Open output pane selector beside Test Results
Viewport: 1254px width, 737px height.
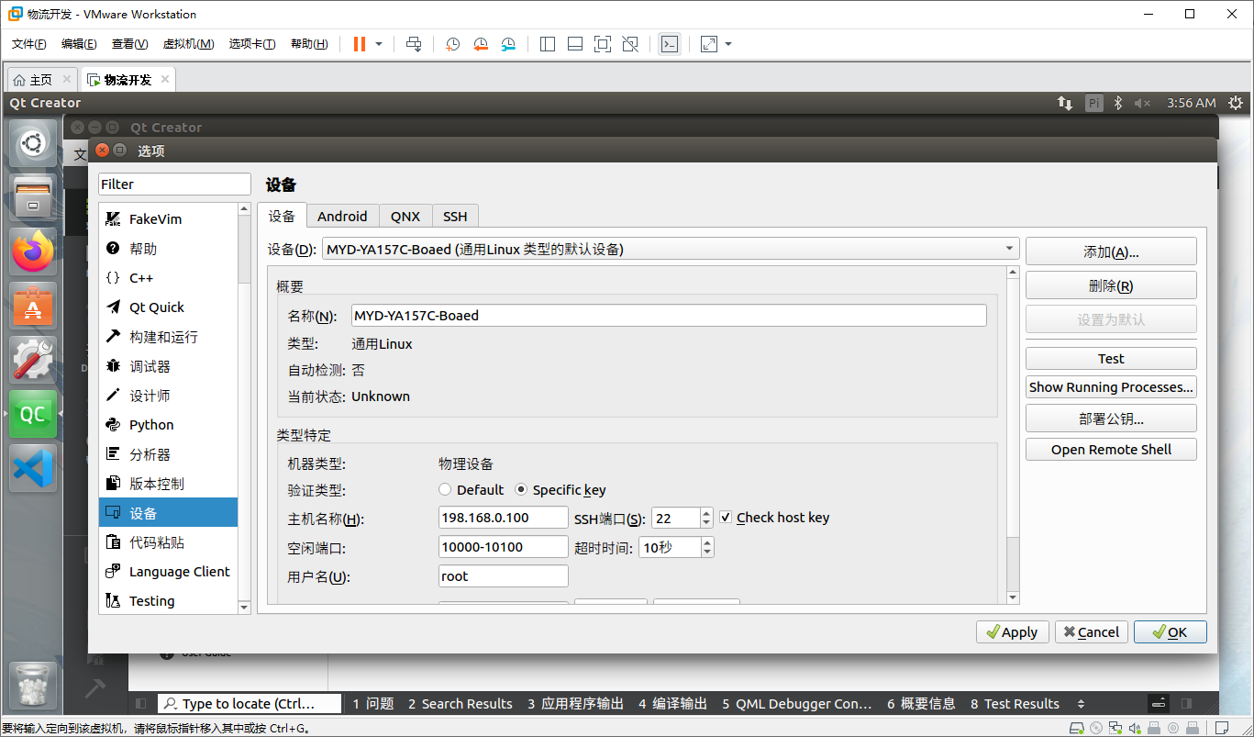point(1081,704)
